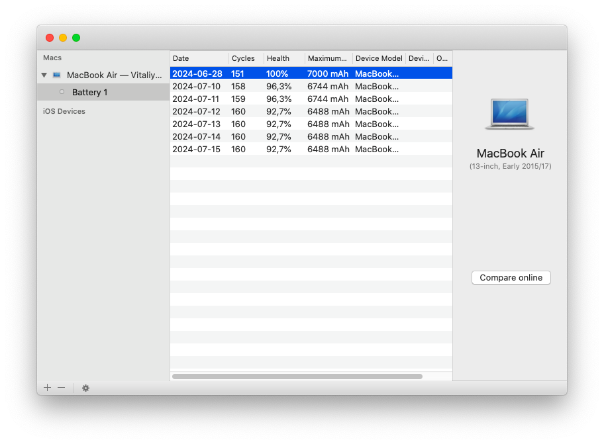
Task: Click the small laptop icon beside MacBook Air
Action: pyautogui.click(x=57, y=75)
